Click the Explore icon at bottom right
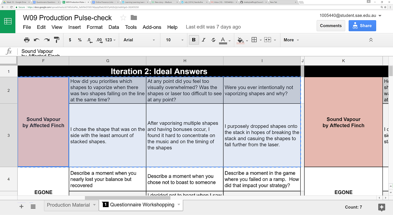393x215 pixels. coord(382,207)
